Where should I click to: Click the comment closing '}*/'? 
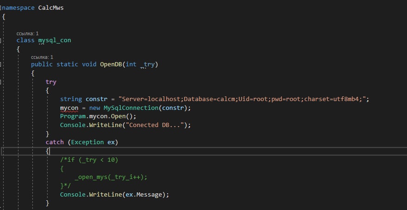coord(65,186)
